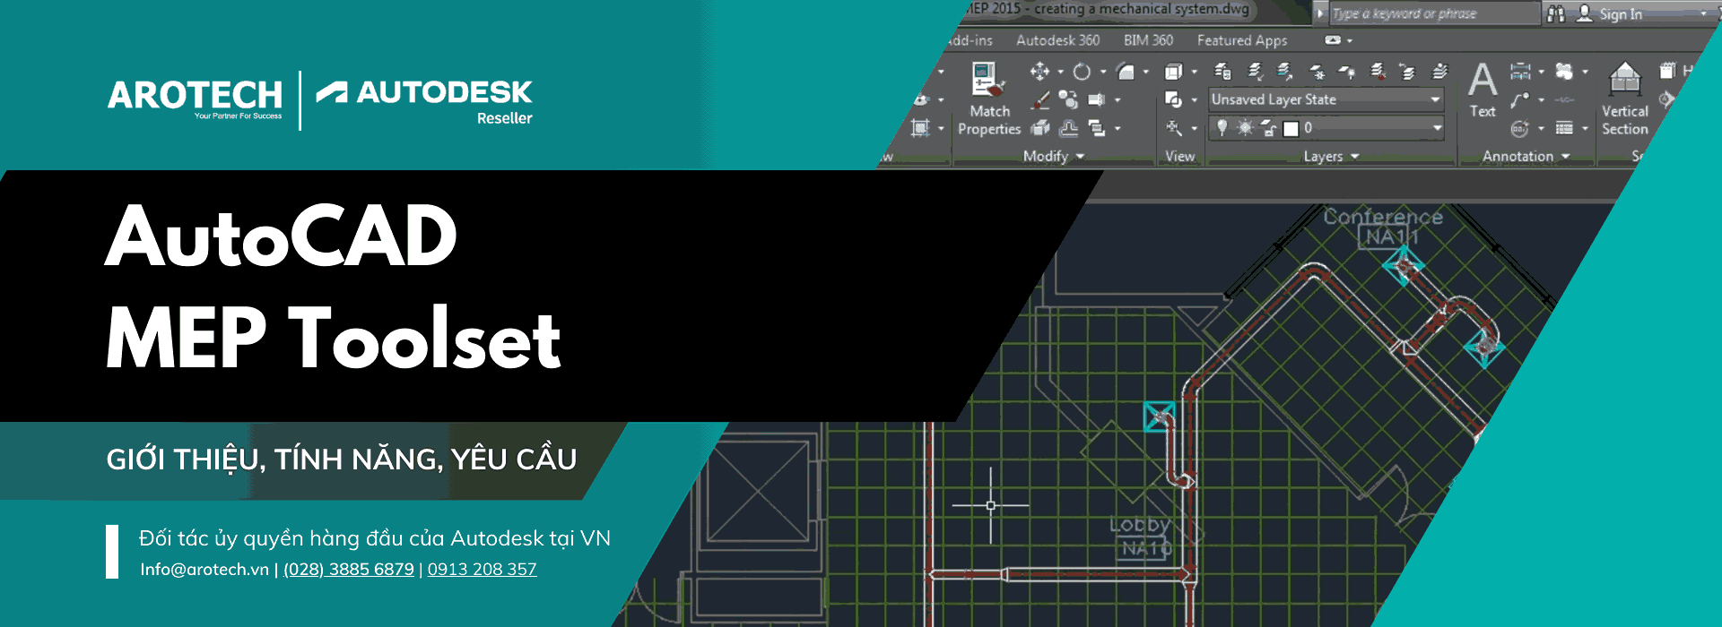Switch to the Featured Apps tab

coord(1242,40)
